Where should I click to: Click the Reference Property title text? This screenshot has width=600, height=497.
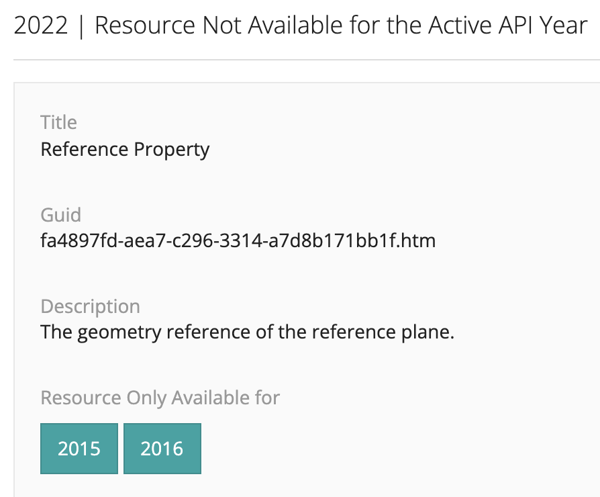(x=125, y=149)
